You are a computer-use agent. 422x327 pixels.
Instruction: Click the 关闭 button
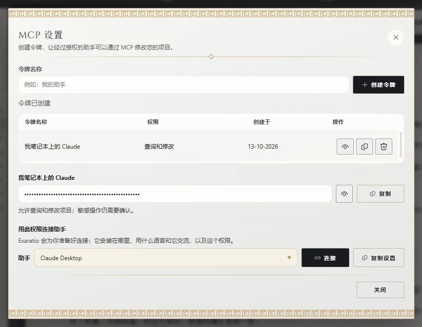click(x=380, y=290)
